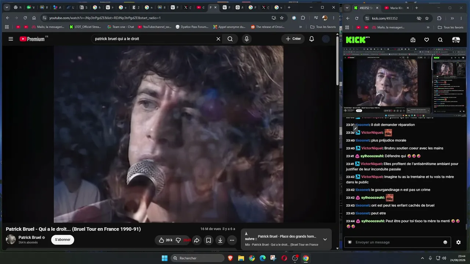Dislike the Patrick Bruel video
This screenshot has width=470, height=264.
point(178,240)
